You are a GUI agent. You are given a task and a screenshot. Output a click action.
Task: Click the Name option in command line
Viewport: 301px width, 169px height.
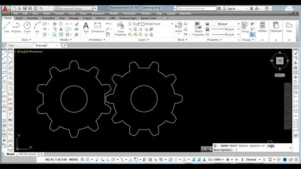(271, 146)
